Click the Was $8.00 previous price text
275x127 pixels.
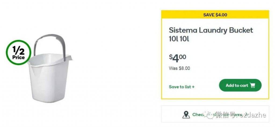point(179,68)
